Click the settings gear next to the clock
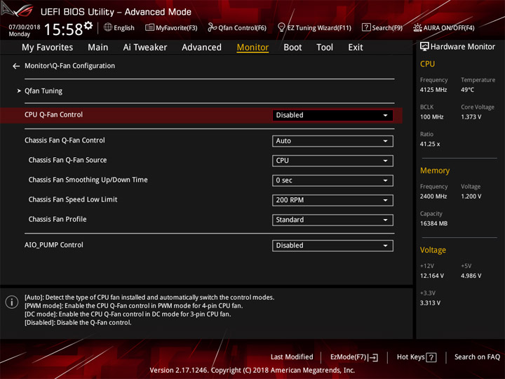Image resolution: width=505 pixels, height=379 pixels. pyautogui.click(x=88, y=25)
